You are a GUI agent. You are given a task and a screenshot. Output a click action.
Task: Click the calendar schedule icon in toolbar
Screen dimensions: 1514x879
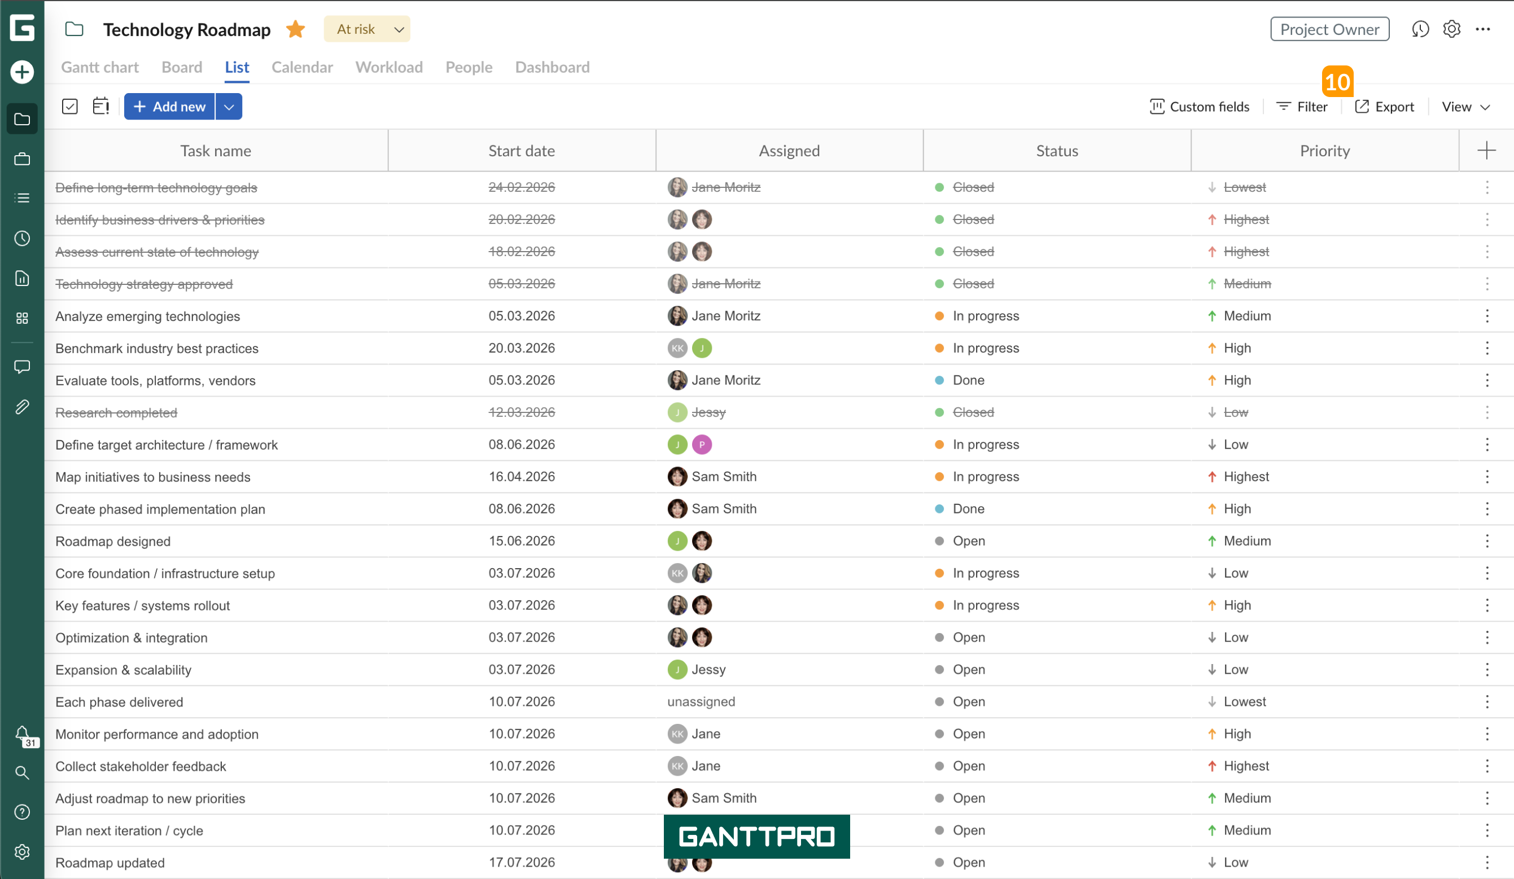(101, 106)
